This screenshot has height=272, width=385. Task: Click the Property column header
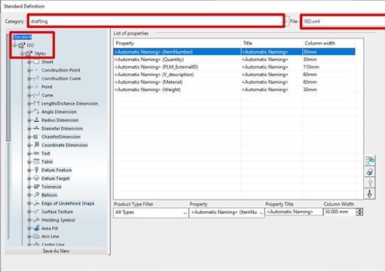177,43
